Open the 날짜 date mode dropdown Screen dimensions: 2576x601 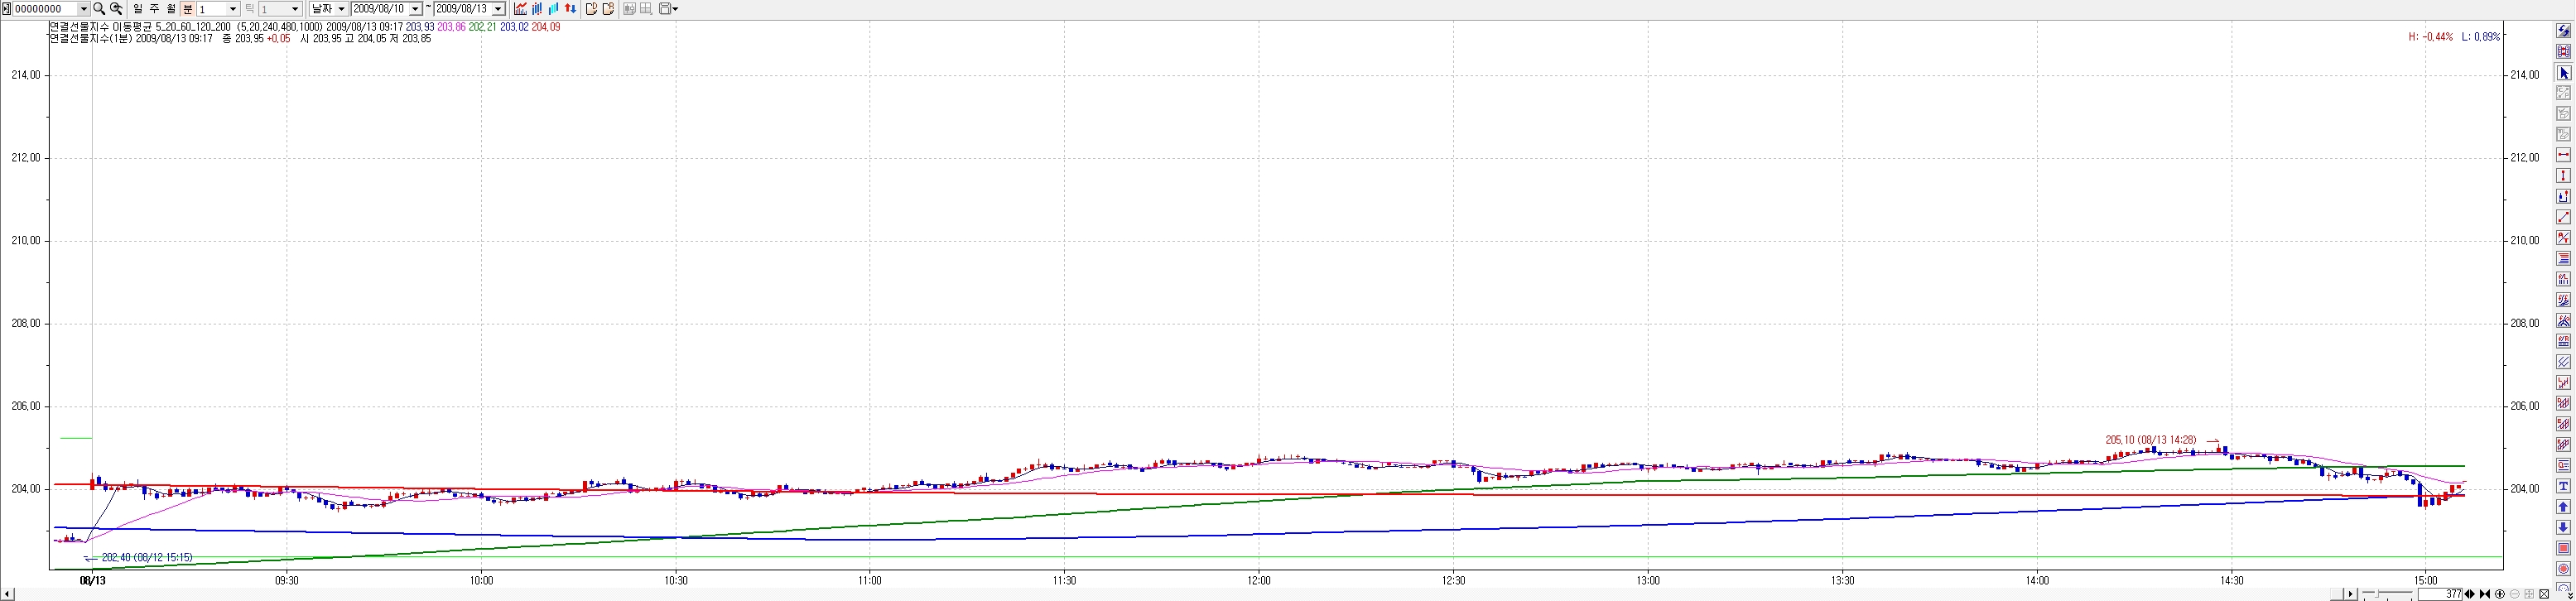click(341, 9)
